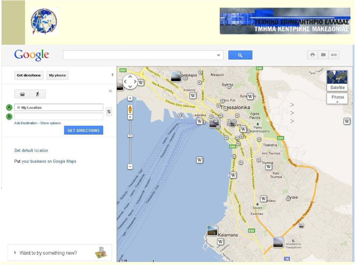Open the My places tab
Viewport: 356px width, 265px height.
pyautogui.click(x=57, y=75)
